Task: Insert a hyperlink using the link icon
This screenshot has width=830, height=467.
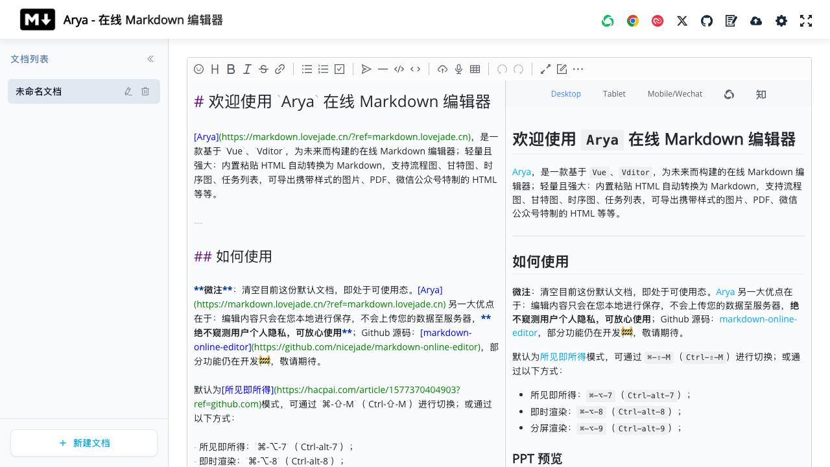Action: [279, 69]
